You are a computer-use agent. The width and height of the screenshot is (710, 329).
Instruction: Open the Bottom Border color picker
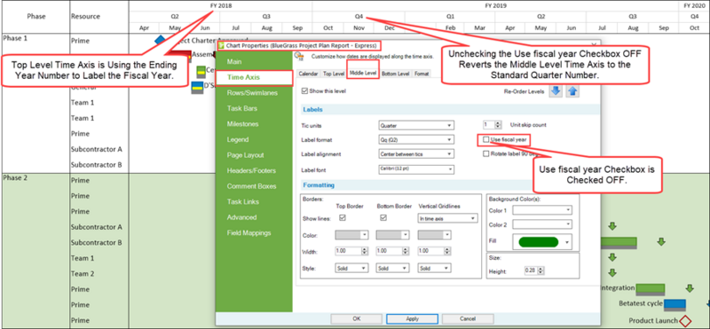[392, 235]
